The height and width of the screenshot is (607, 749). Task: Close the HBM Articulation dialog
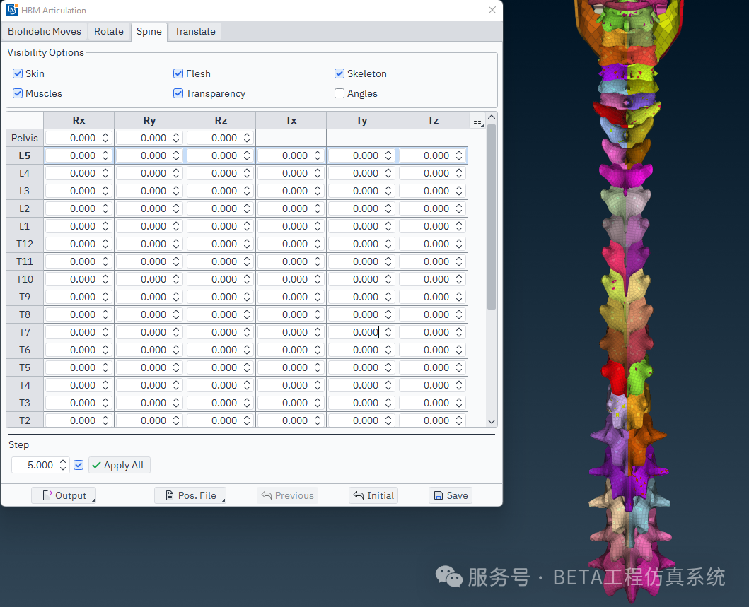[492, 10]
